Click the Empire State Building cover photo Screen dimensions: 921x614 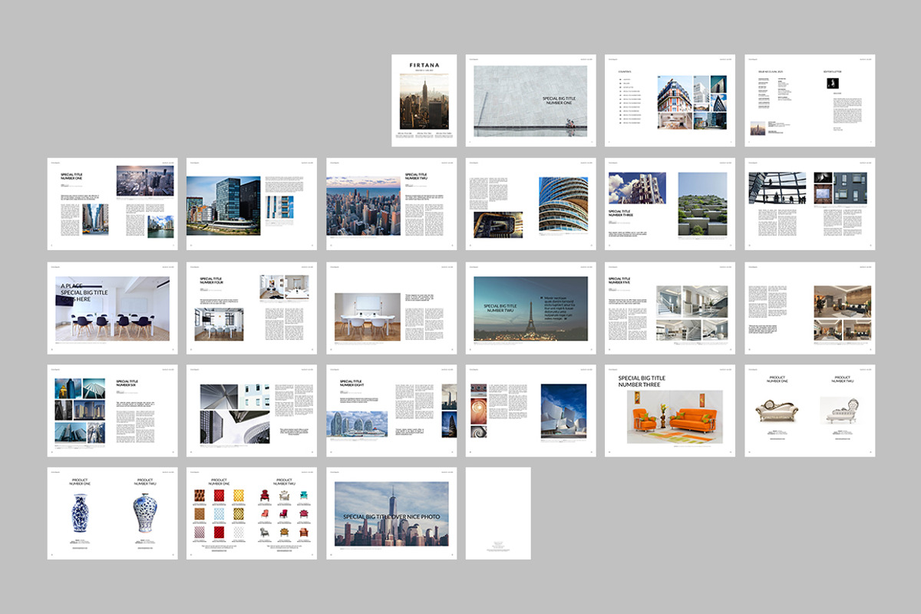point(424,101)
